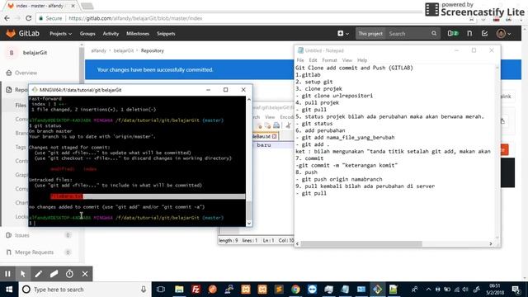This screenshot has width=528, height=297.
Task: Click Notepad horizontal scrollbar right arrow
Action: pos(491,243)
